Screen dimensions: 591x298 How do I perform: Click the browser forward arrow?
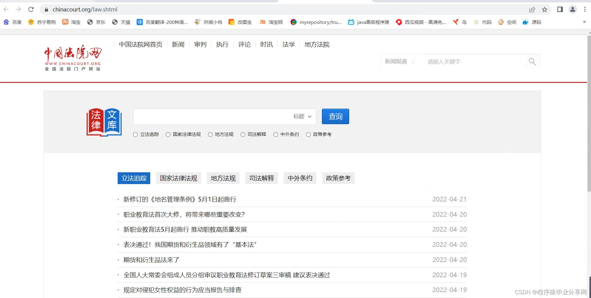pos(19,9)
